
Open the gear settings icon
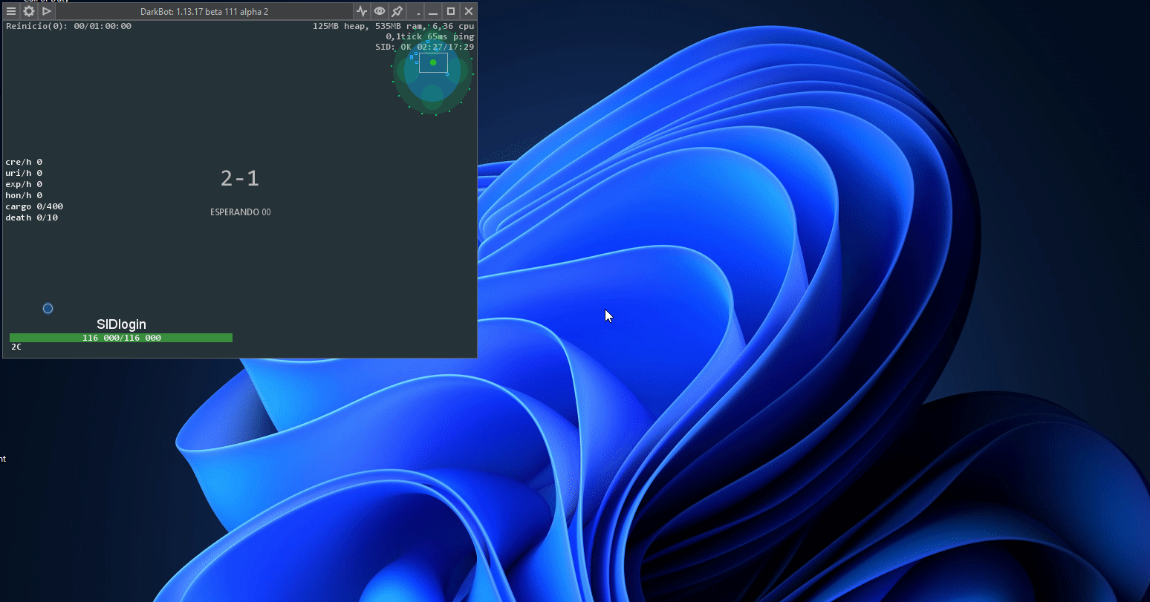pos(29,11)
